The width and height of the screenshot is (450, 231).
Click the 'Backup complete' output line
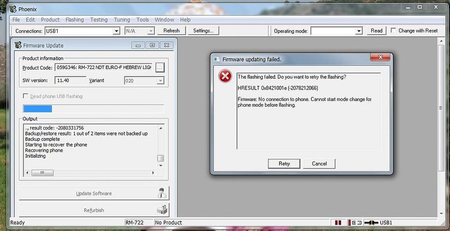click(x=42, y=139)
